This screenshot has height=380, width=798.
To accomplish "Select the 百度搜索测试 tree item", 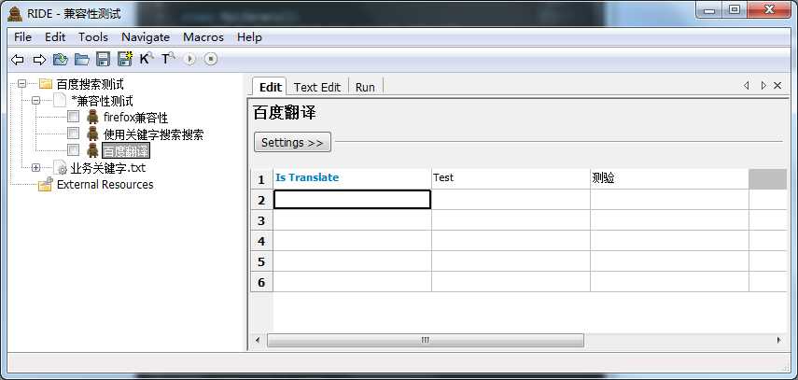I will coord(90,84).
